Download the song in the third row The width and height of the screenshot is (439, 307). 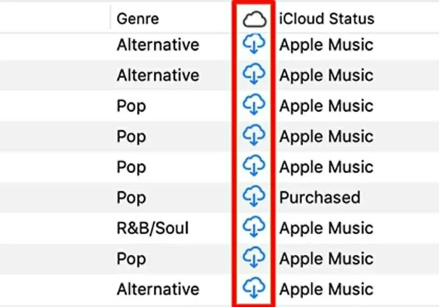(254, 105)
